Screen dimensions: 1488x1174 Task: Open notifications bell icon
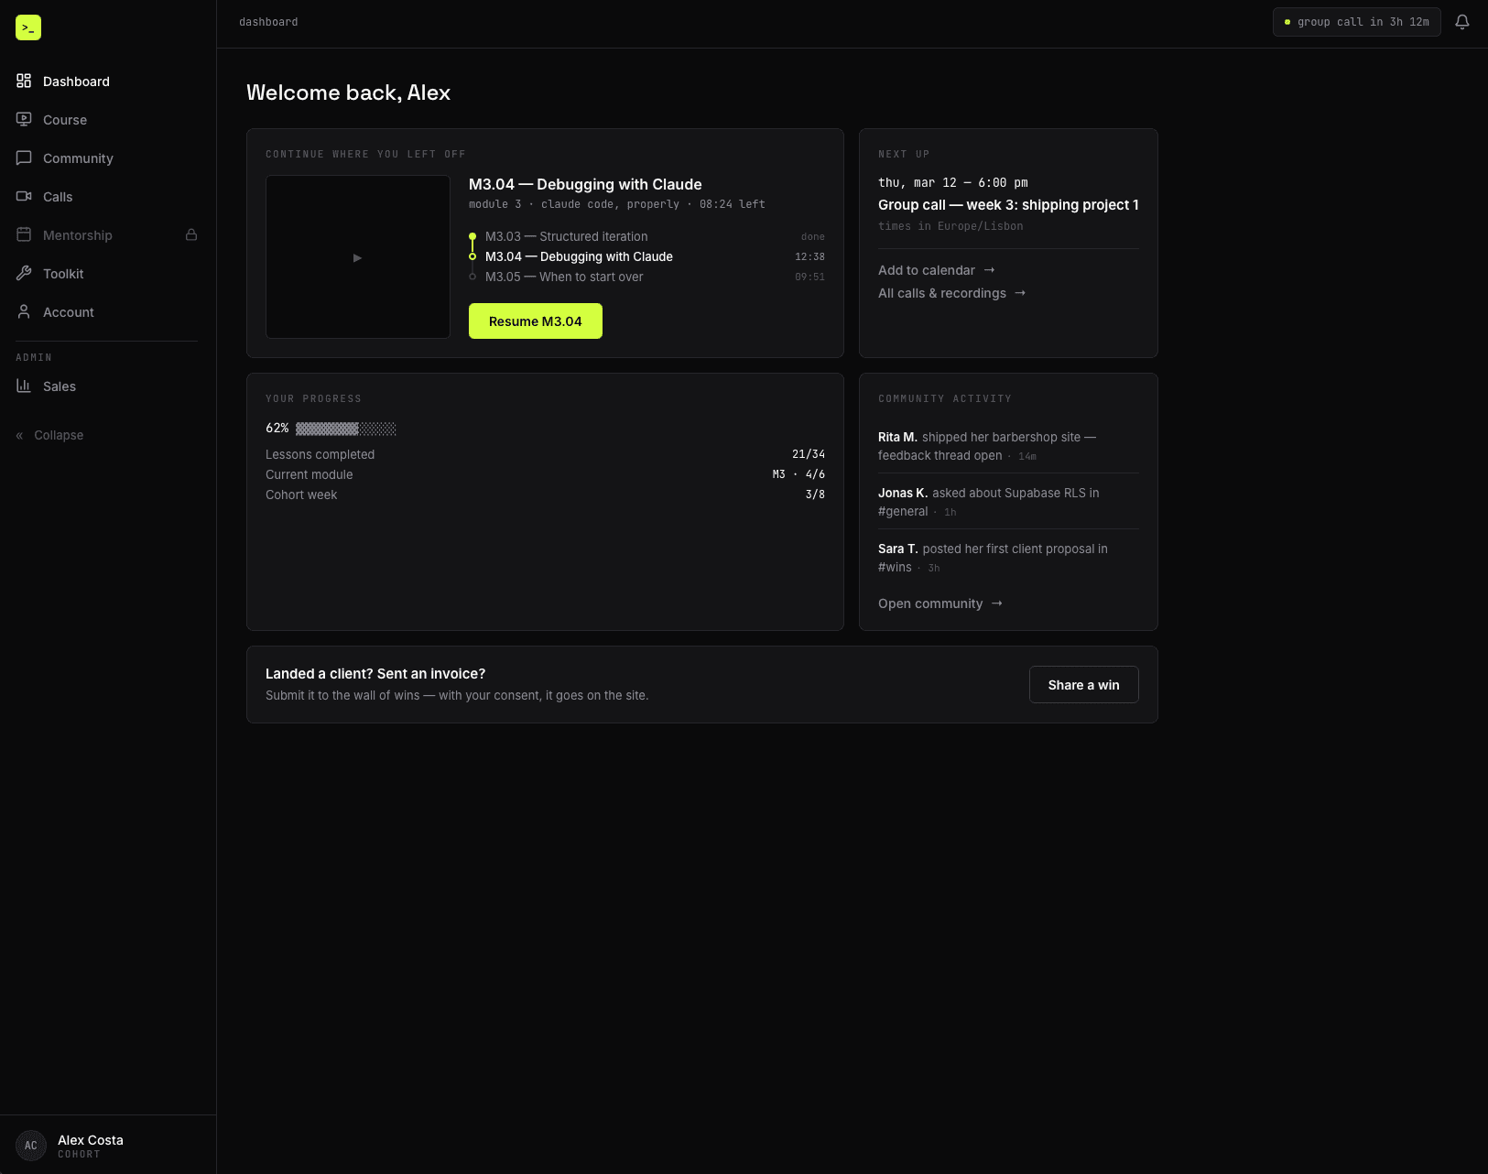(1462, 22)
